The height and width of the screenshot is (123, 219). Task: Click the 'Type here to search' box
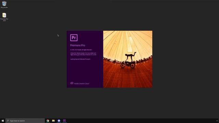coord(25,121)
